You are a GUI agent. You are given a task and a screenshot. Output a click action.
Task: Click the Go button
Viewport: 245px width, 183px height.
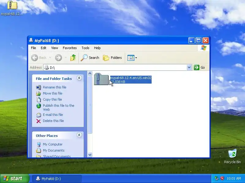[199, 67]
